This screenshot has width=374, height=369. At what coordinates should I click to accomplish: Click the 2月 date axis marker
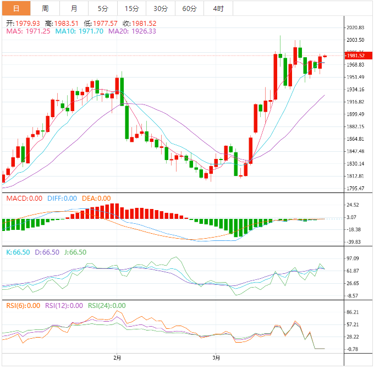pos(117,358)
